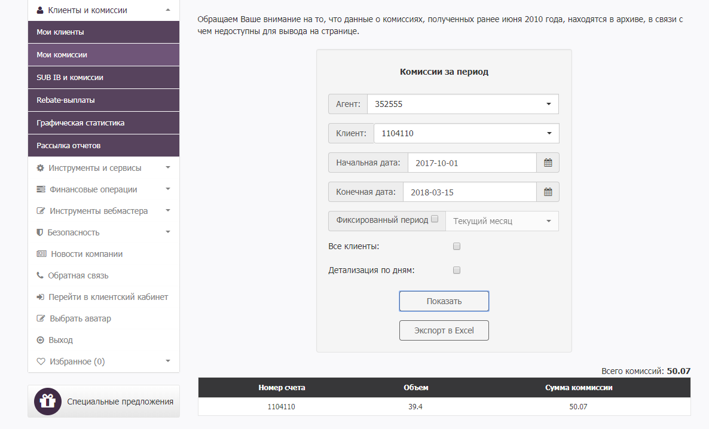Open the Клиент dropdown showing 1104110
Viewport: 709px width, 429px height.
point(466,133)
